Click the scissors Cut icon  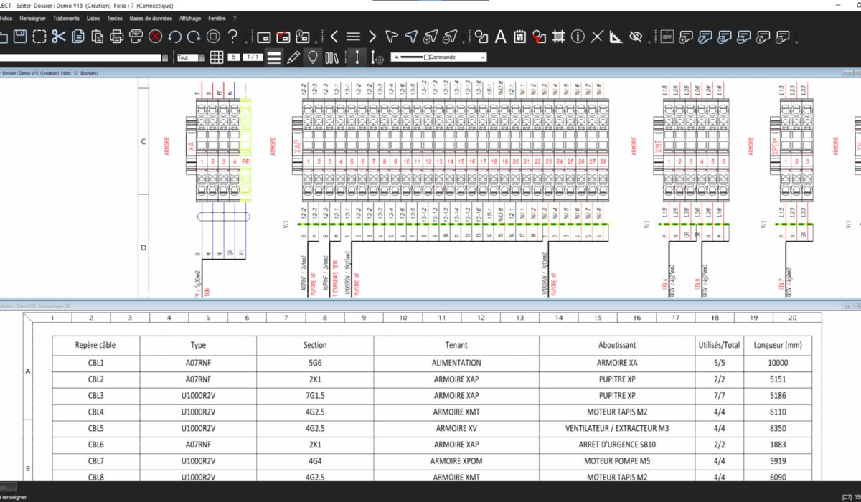click(x=59, y=36)
